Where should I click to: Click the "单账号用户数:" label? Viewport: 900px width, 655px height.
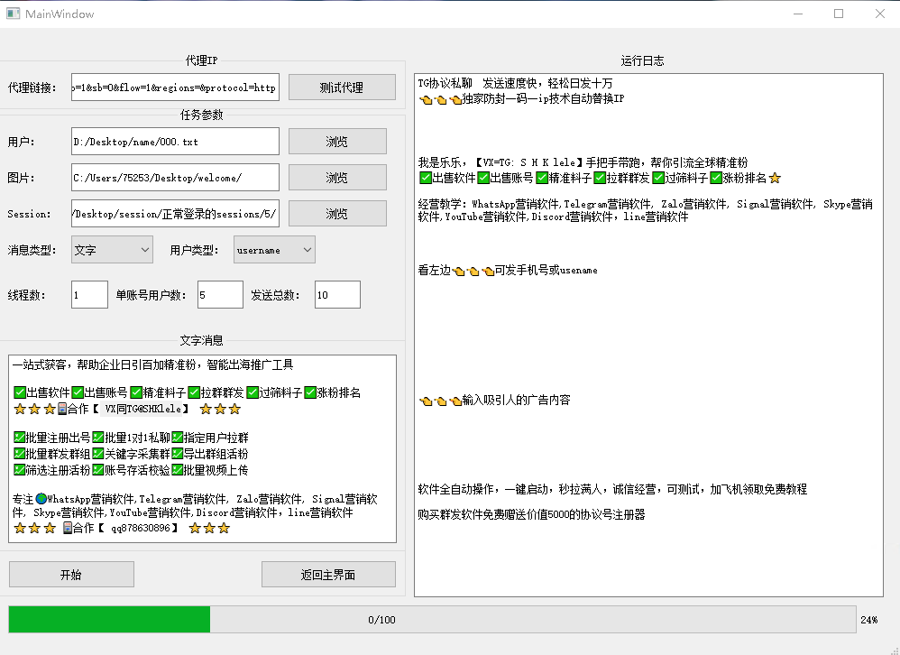pyautogui.click(x=151, y=295)
